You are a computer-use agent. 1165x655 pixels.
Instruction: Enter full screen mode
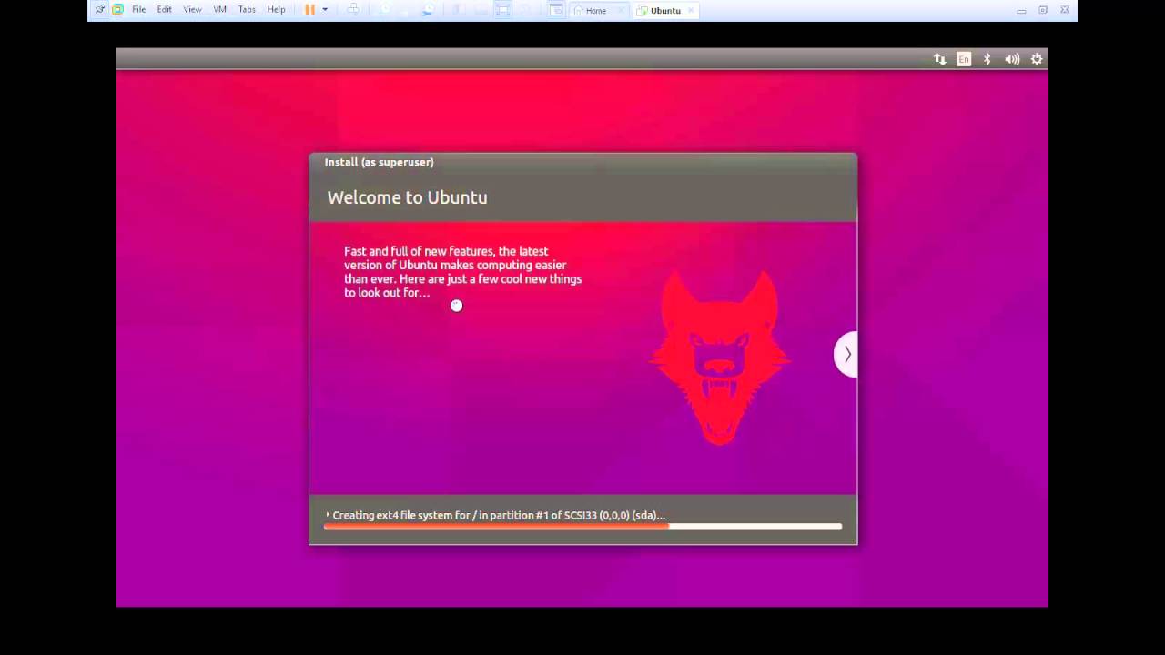[502, 10]
